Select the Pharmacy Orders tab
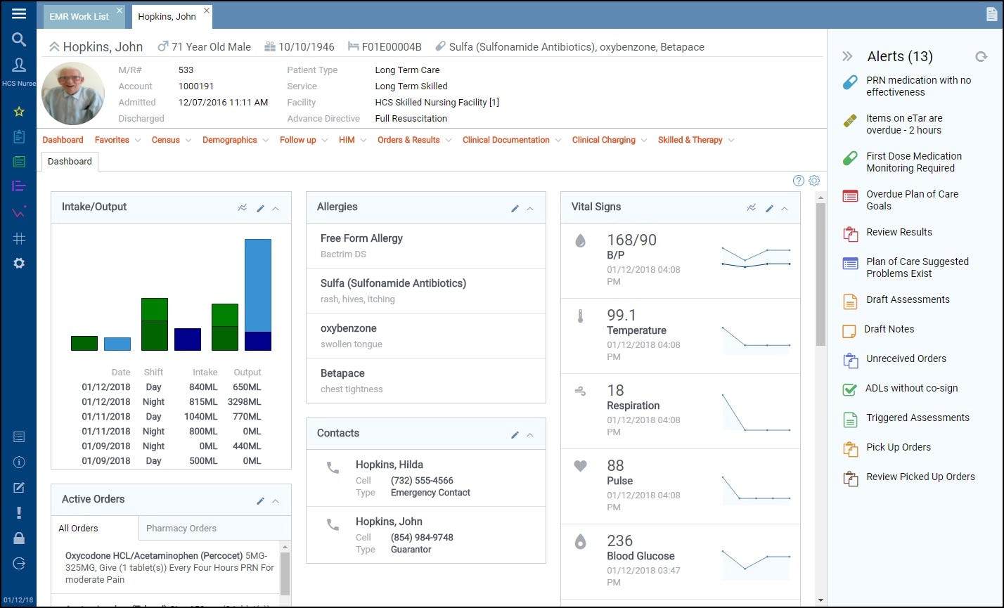The image size is (1004, 608). 181,528
